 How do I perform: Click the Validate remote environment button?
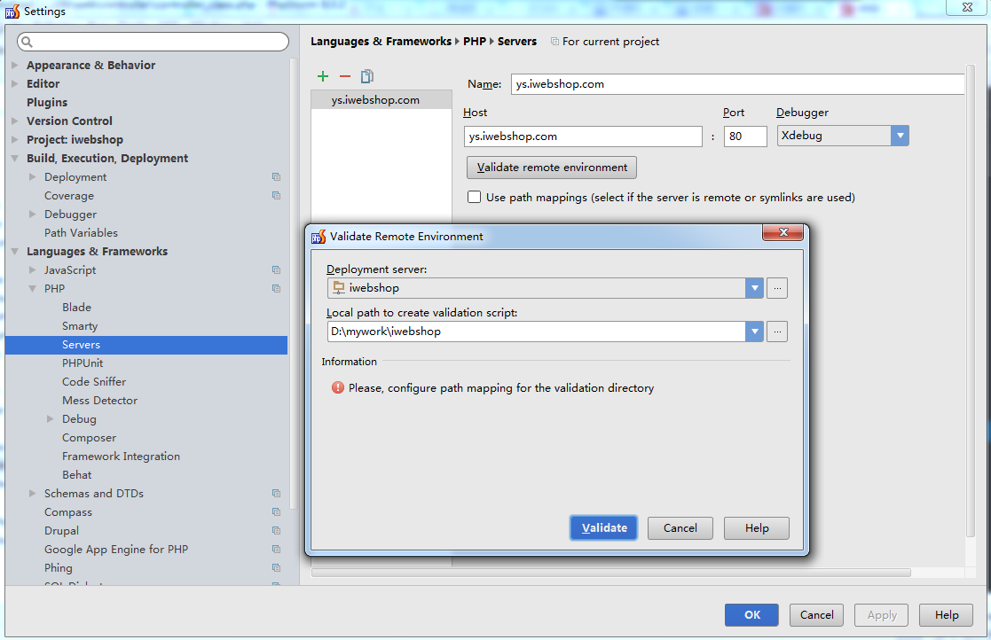pyautogui.click(x=551, y=167)
